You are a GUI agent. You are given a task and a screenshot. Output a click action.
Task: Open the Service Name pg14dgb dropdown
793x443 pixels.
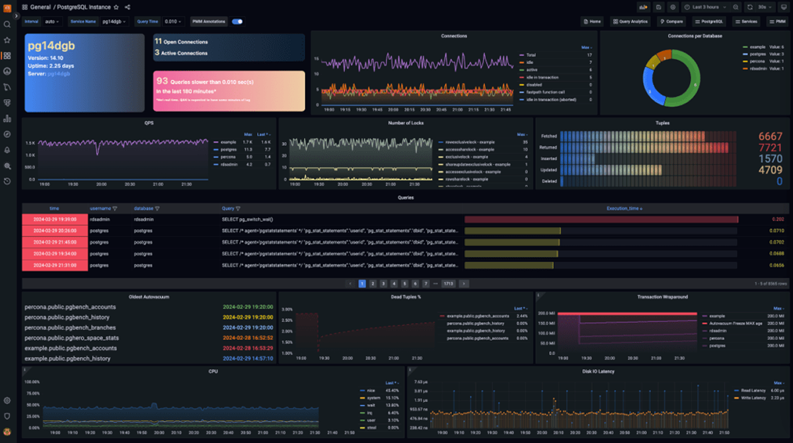116,21
